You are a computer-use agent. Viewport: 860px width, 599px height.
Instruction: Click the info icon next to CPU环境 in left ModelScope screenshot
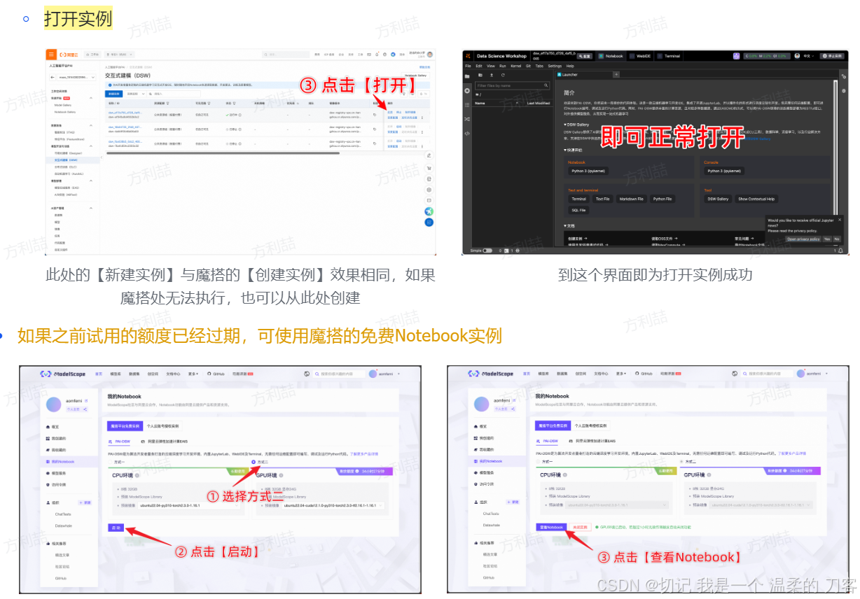point(137,475)
